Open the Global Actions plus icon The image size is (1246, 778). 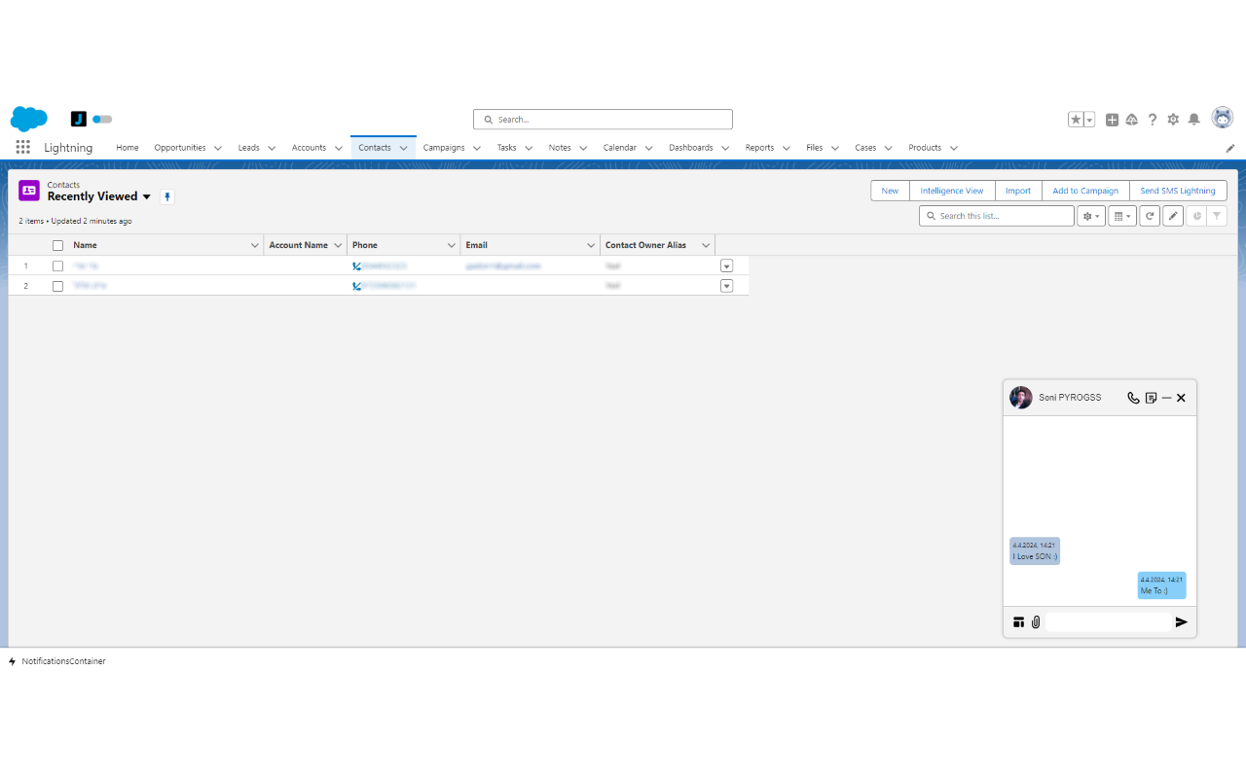[1112, 120]
